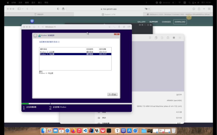Open Control Center in menu bar
This screenshot has height=135, width=217.
point(193,2)
